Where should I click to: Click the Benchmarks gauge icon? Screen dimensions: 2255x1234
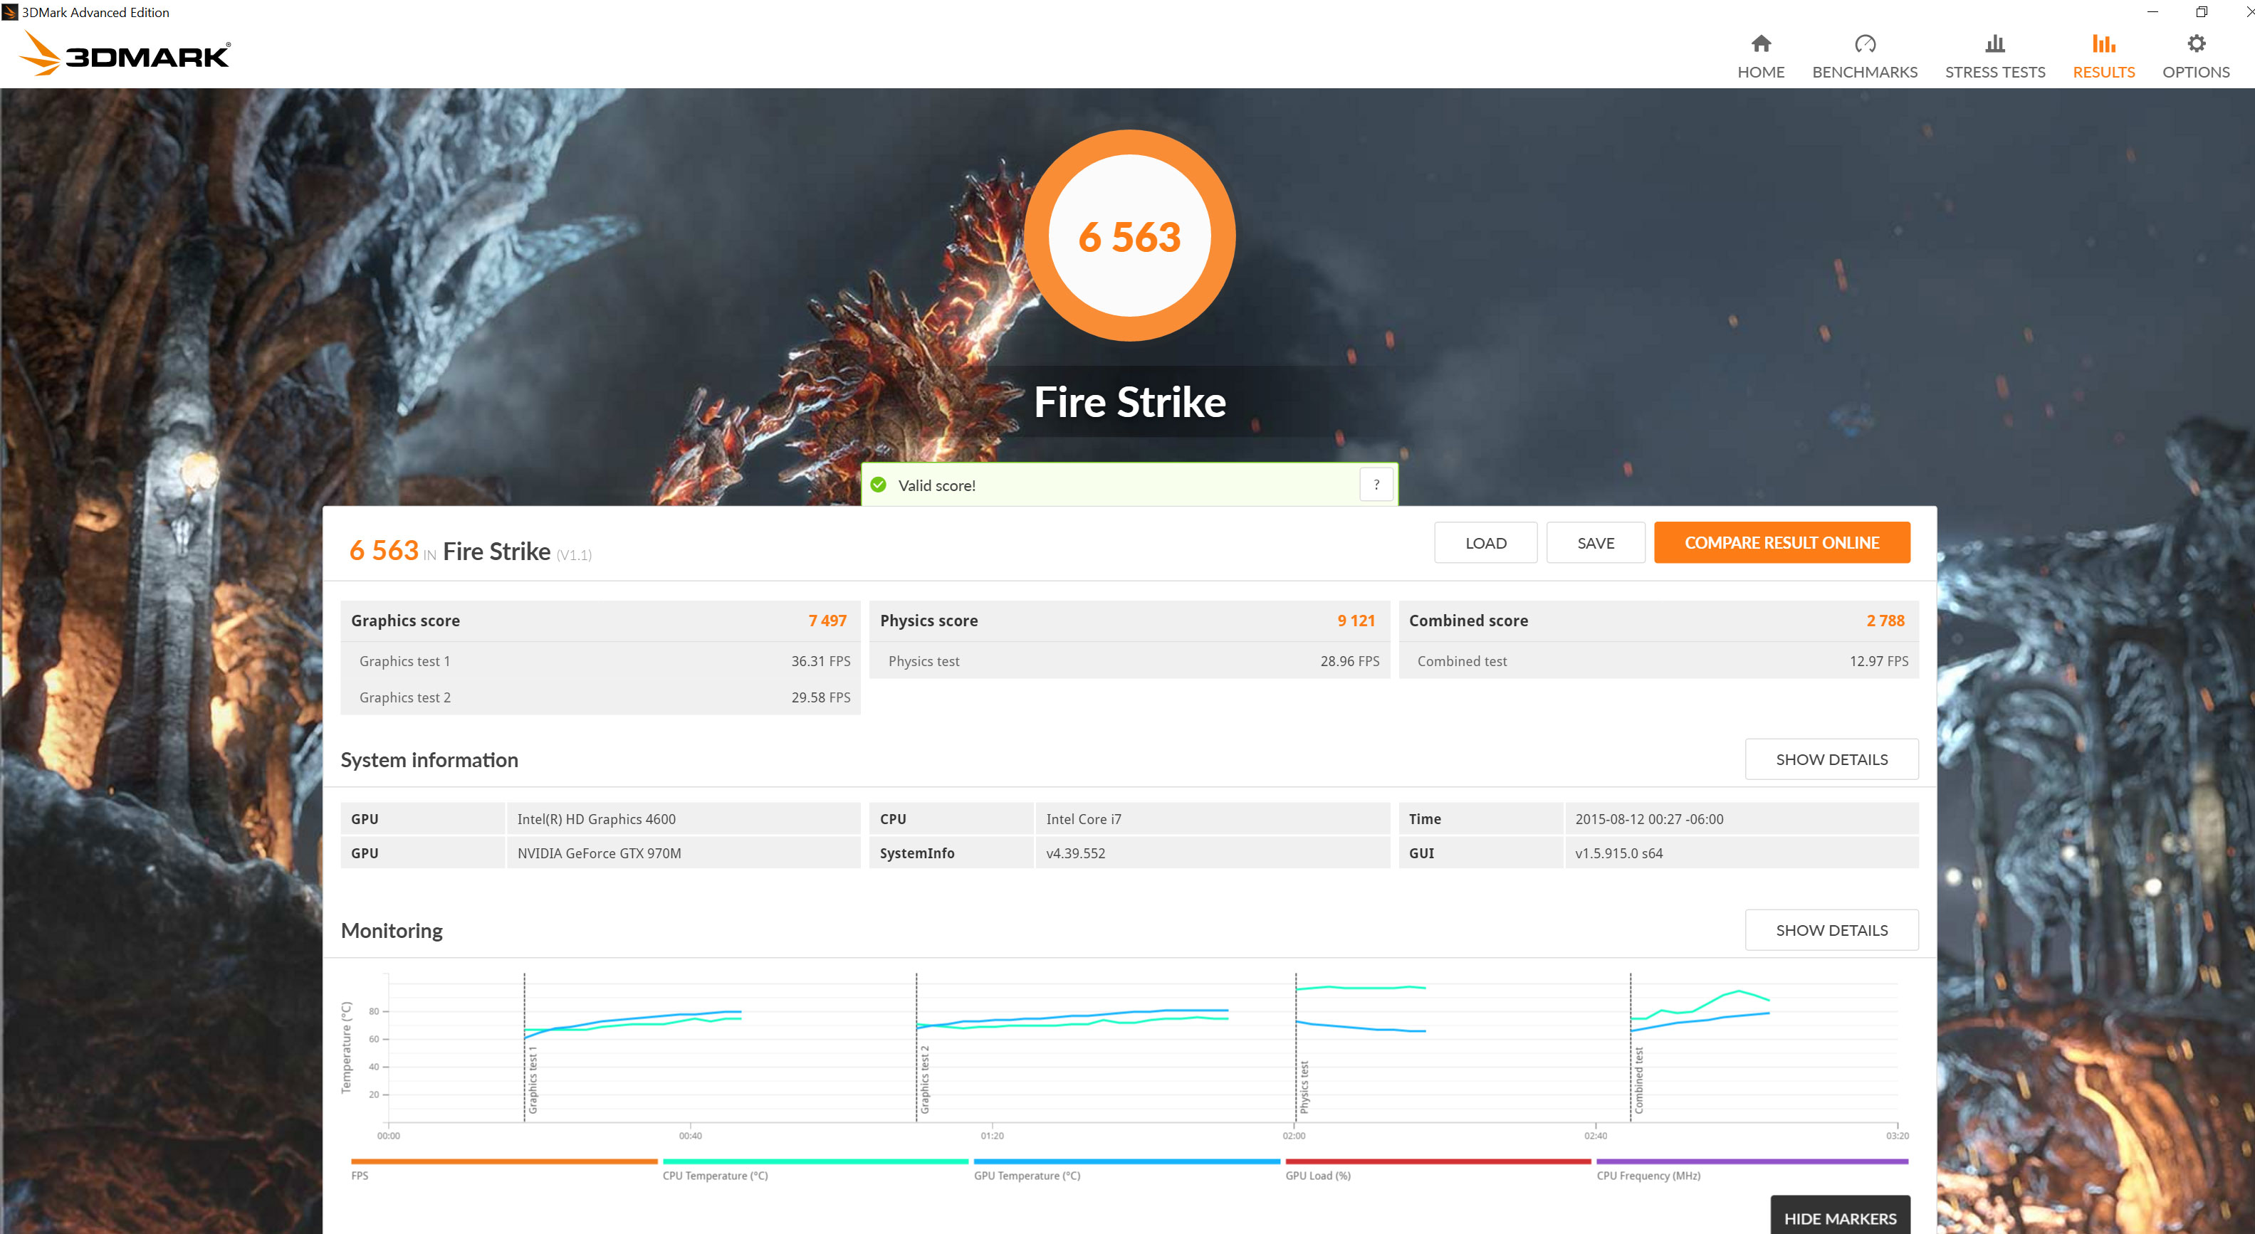coord(1865,43)
